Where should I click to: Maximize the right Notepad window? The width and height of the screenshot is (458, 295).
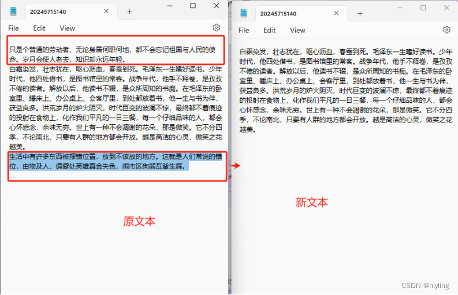click(x=423, y=8)
